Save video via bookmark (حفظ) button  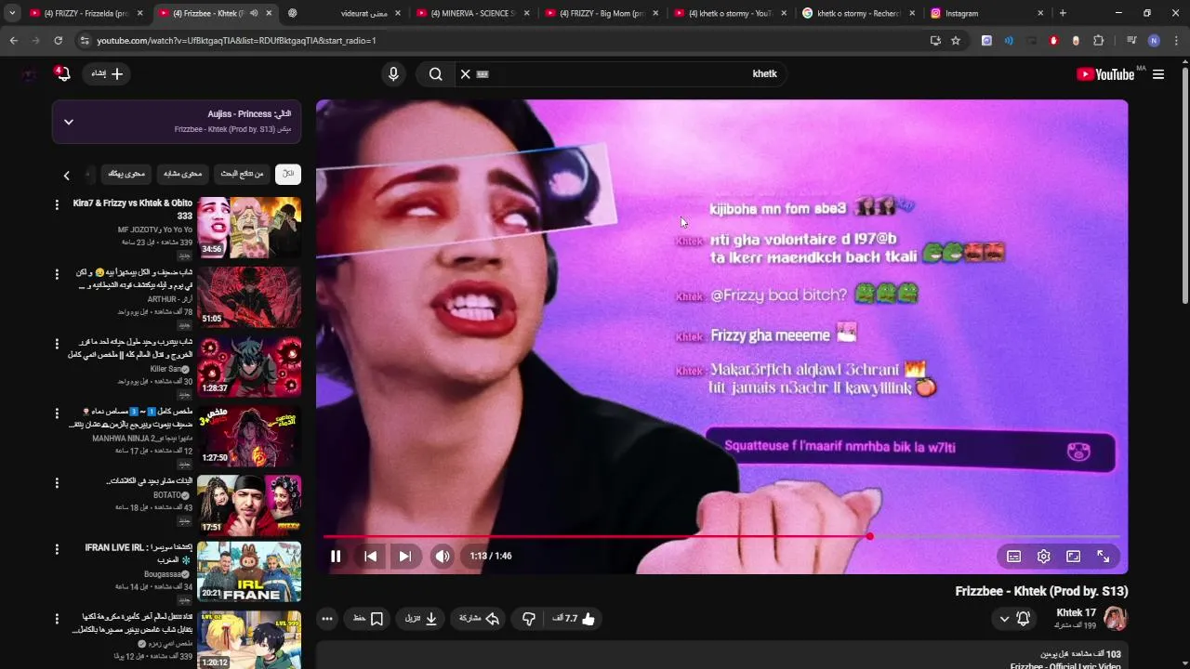(368, 618)
